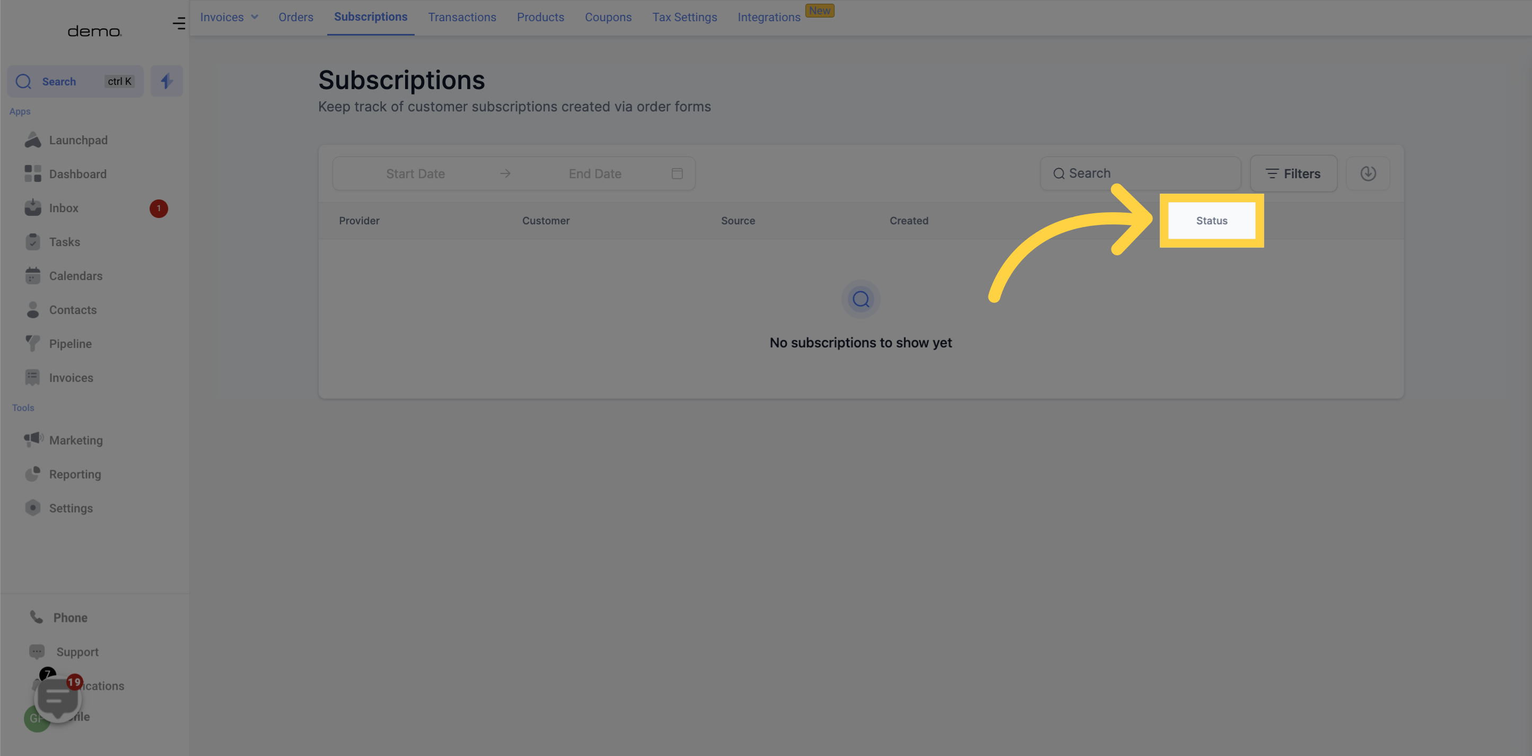Open the calendar date picker icon

click(677, 173)
